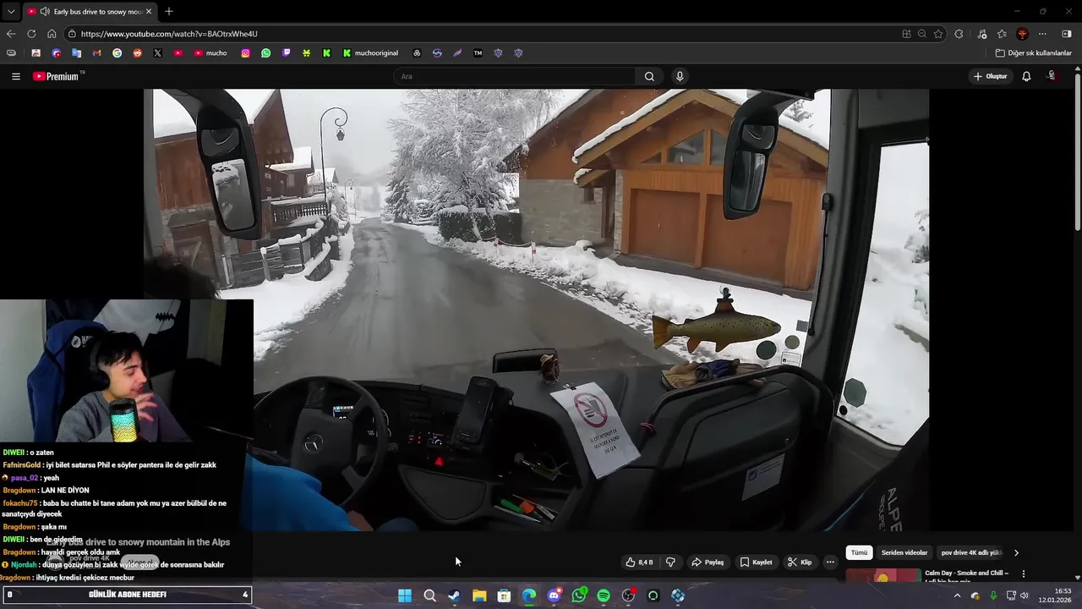Open Spotify from the taskbar
Image resolution: width=1082 pixels, height=609 pixels.
(604, 595)
